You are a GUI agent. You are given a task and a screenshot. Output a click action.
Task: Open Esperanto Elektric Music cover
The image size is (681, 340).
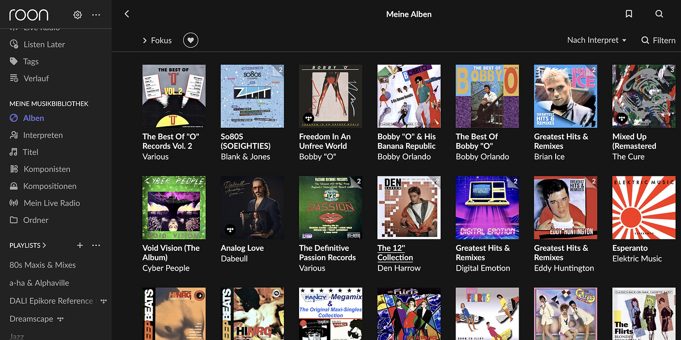[x=644, y=208]
